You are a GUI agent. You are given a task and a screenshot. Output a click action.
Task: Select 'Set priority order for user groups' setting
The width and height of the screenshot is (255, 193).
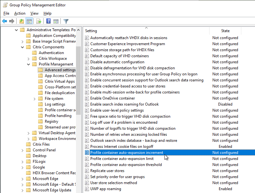(x=117, y=177)
